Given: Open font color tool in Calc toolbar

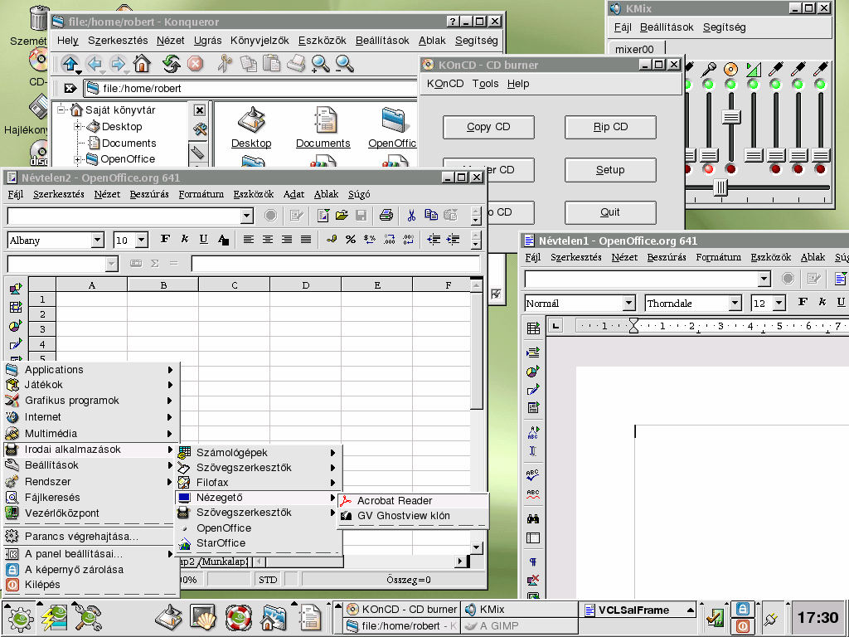Looking at the screenshot, I should (x=223, y=240).
